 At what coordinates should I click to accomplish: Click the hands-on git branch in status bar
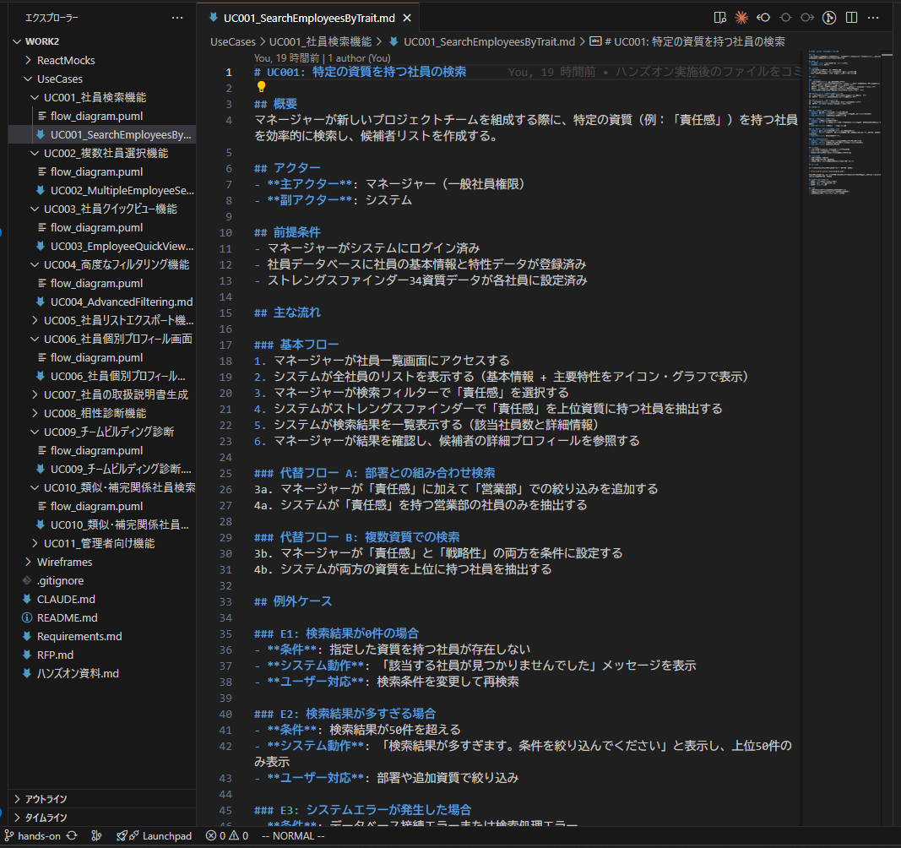click(x=33, y=836)
